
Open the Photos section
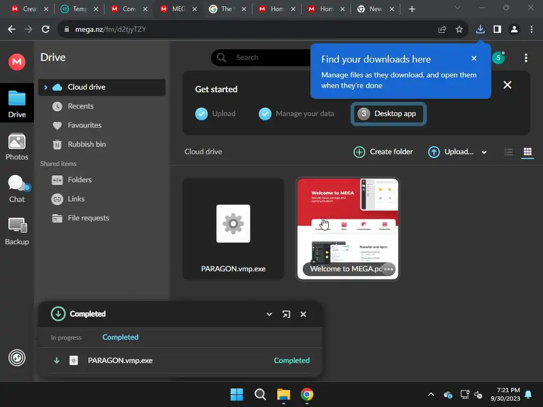(16, 147)
